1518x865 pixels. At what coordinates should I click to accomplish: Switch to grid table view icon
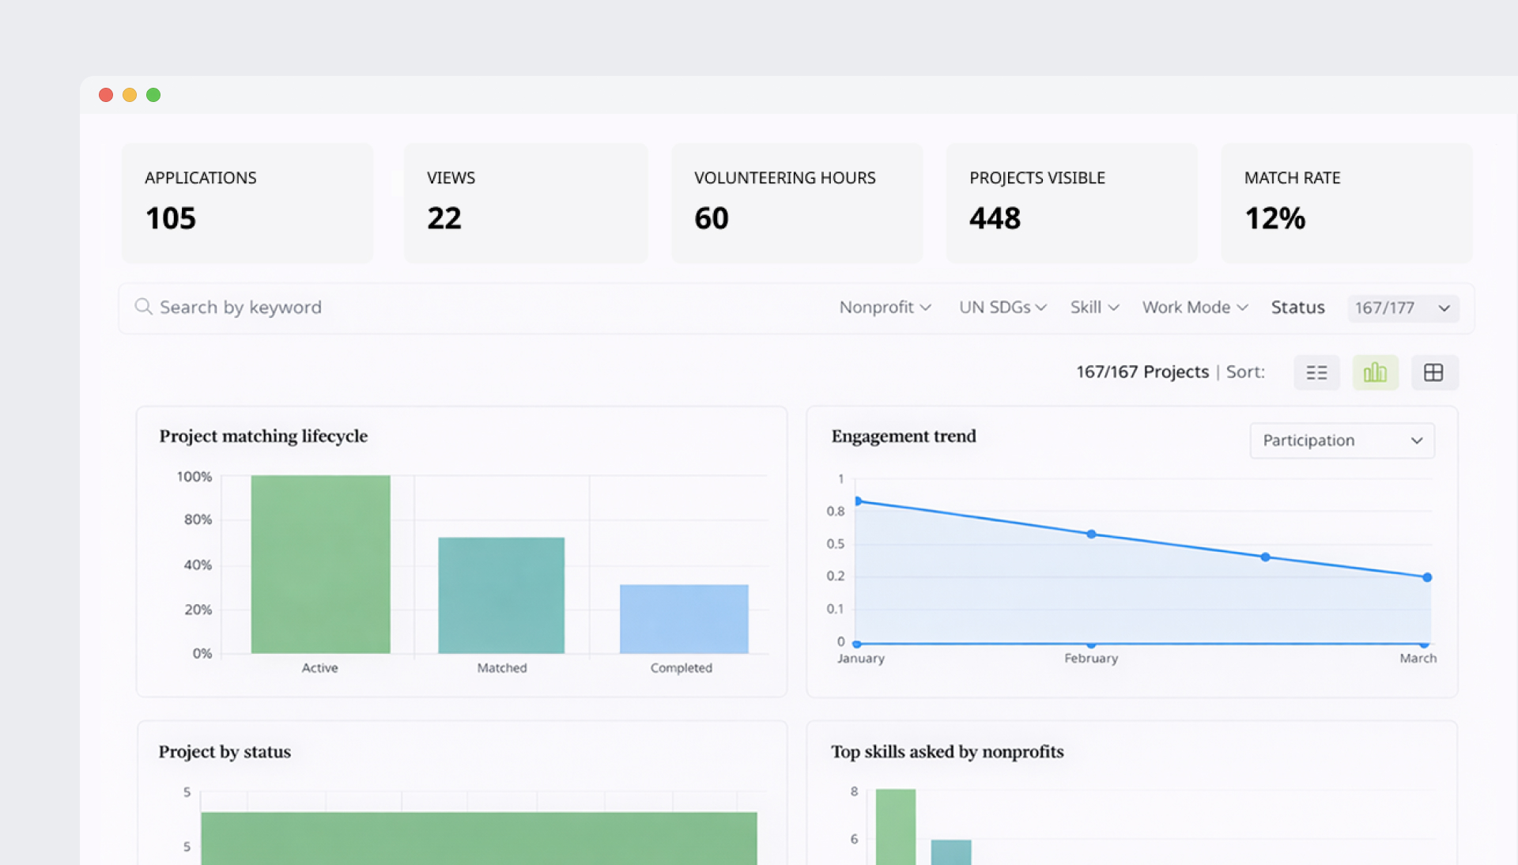1433,372
